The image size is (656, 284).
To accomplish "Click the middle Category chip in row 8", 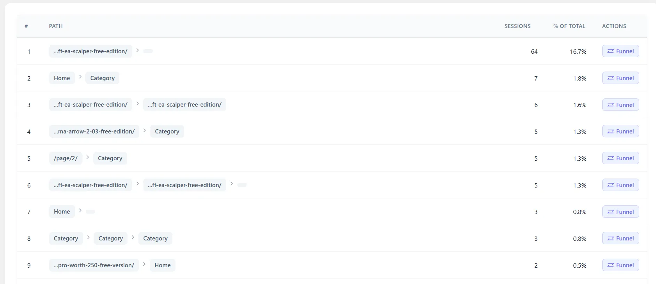I will [111, 238].
